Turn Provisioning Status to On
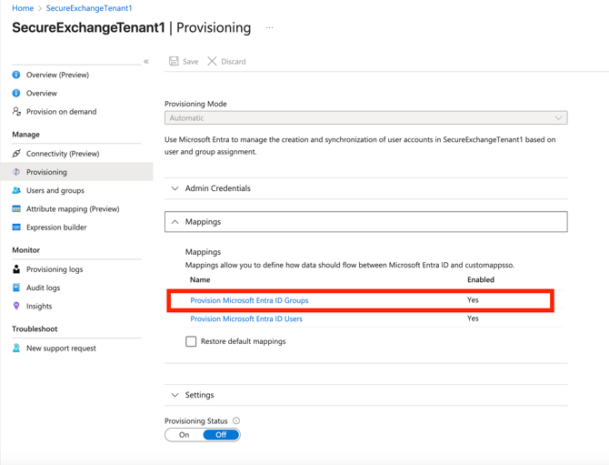The height and width of the screenshot is (465, 609). [x=185, y=435]
